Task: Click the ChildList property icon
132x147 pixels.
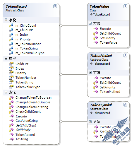Action: click(x=11, y=64)
